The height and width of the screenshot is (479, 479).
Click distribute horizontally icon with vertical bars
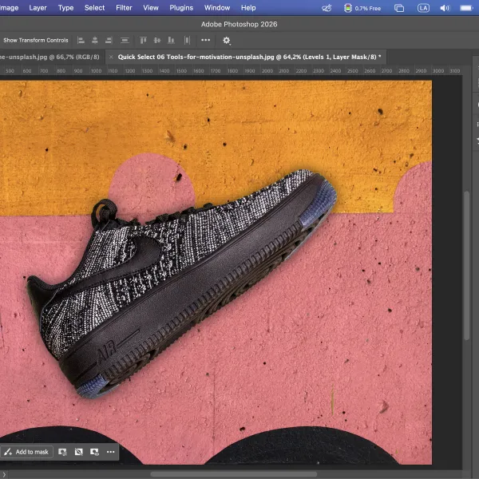(x=187, y=41)
